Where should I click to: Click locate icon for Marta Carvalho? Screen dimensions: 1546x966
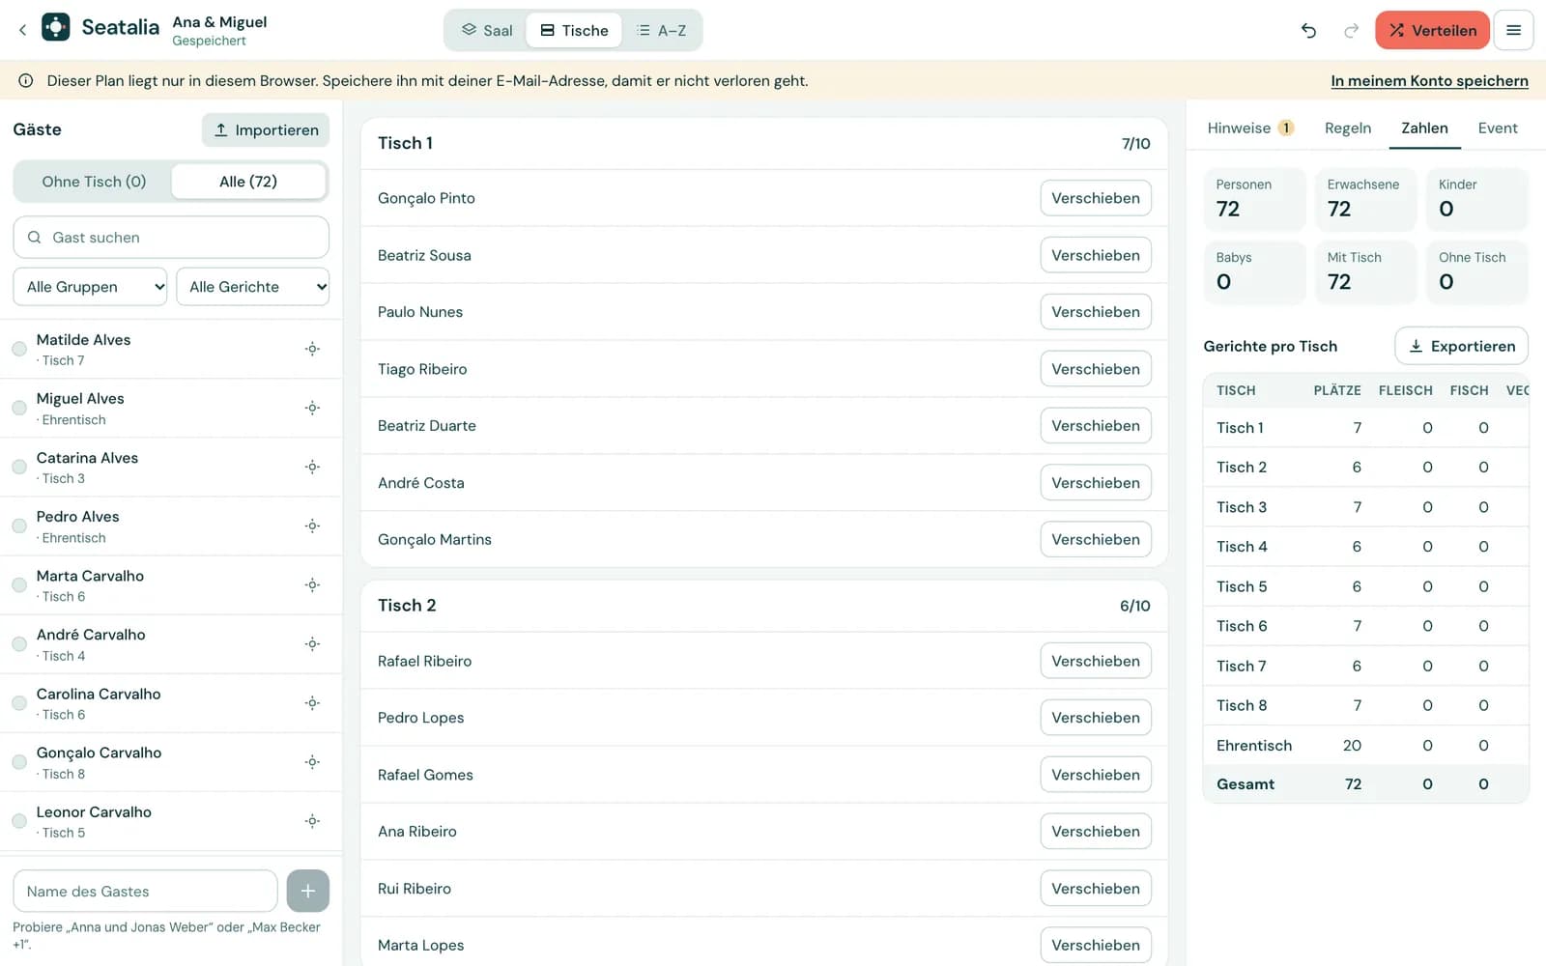(x=312, y=584)
